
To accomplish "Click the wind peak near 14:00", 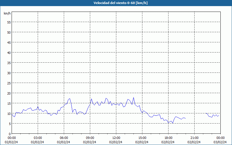I will pos(133,97).
